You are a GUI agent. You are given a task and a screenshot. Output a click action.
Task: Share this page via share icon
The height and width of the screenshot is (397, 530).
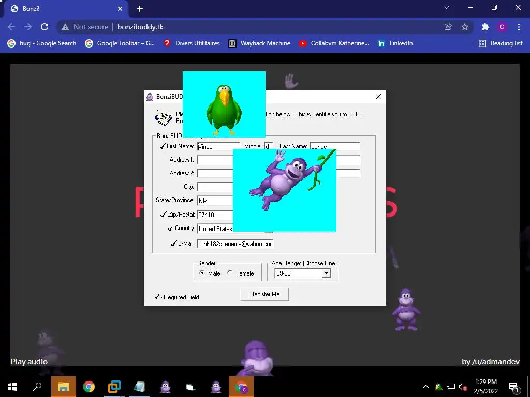click(448, 27)
